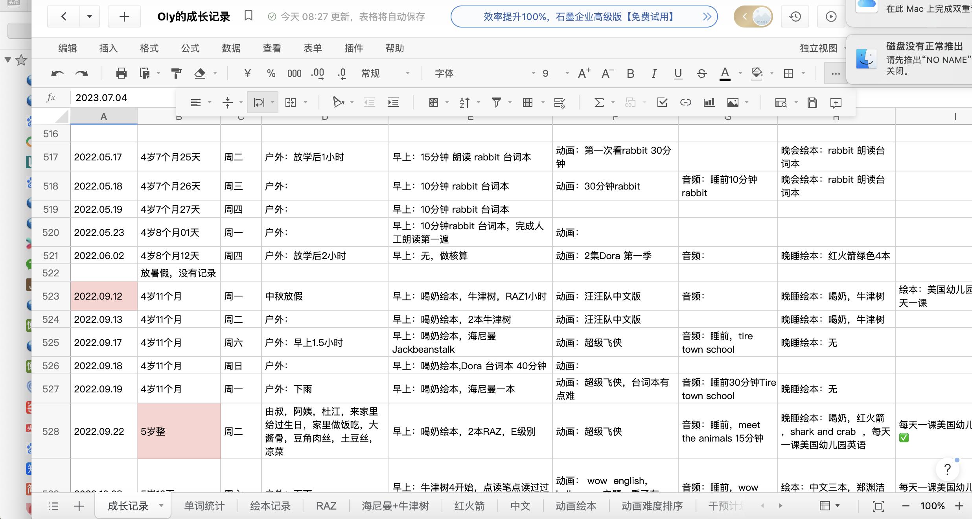Screen dimensions: 972x519
Task: Click the green checkmark checkbox in row 528
Action: click(x=905, y=438)
